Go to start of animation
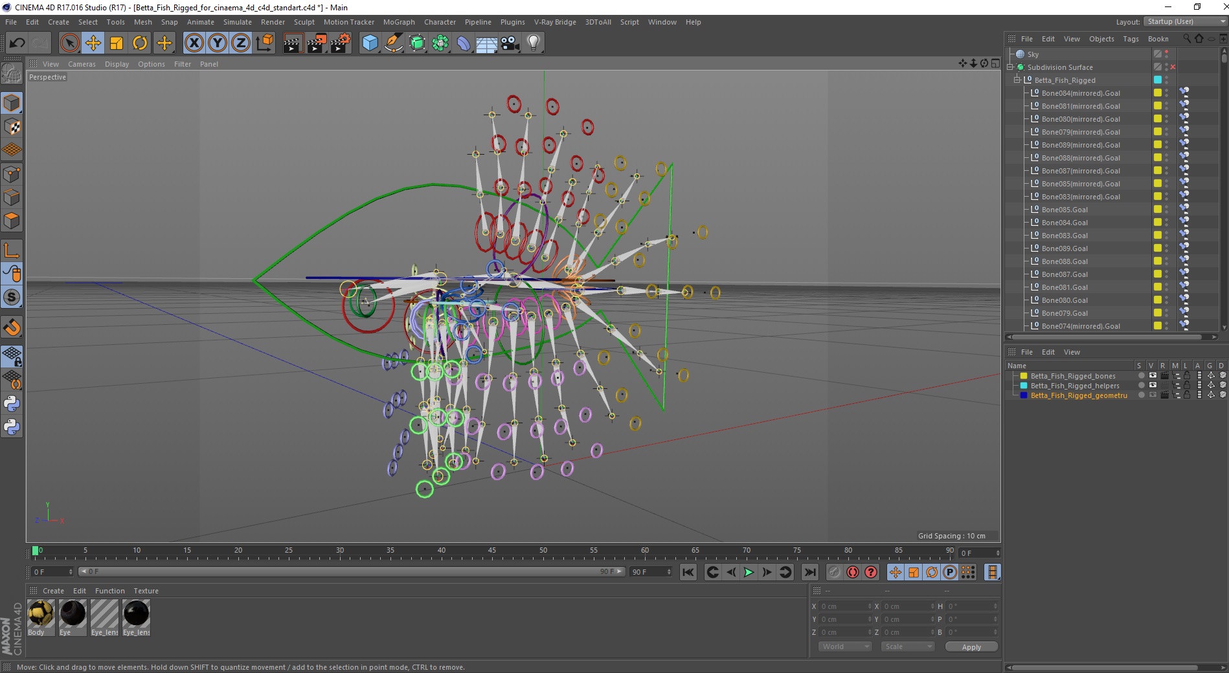 click(x=688, y=572)
